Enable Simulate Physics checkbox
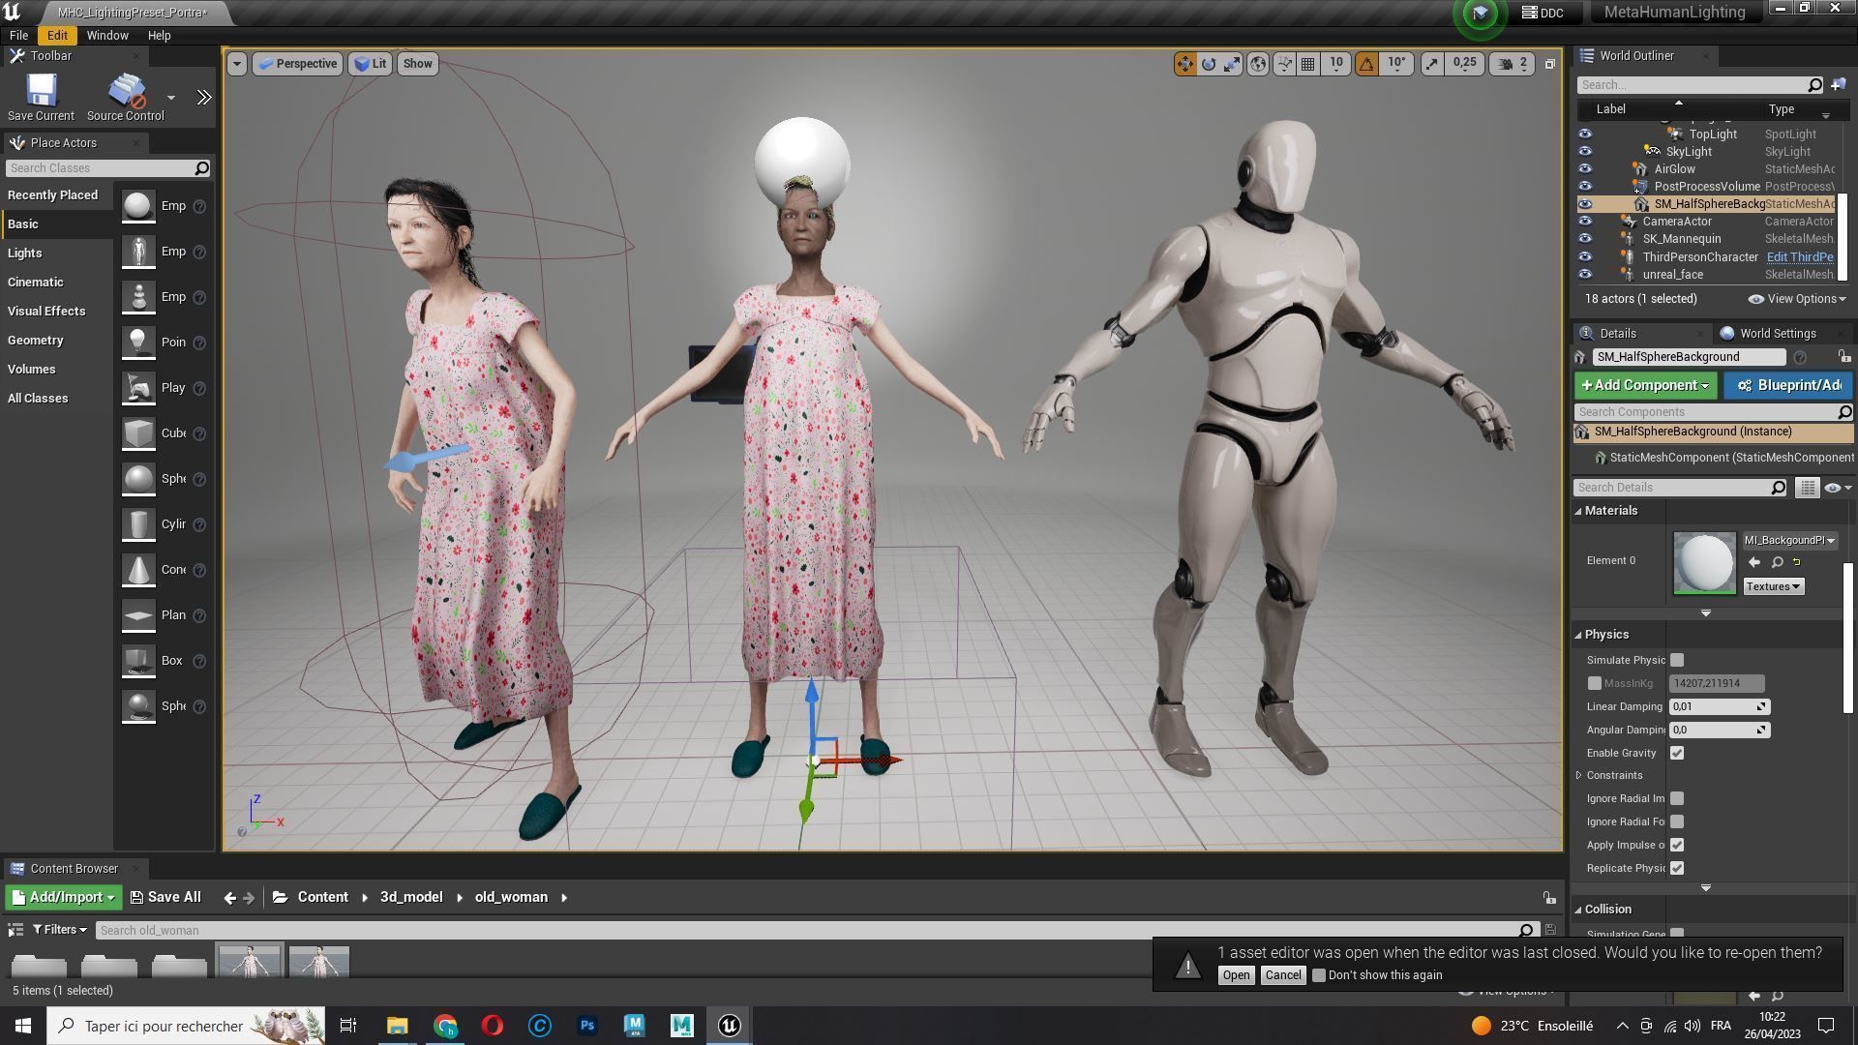Viewport: 1858px width, 1045px height. (1677, 660)
